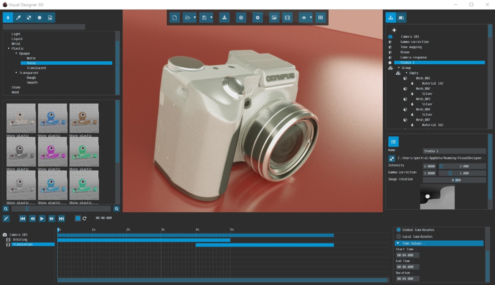
Task: Adjust the thumbnail size slider
Action: point(61,209)
